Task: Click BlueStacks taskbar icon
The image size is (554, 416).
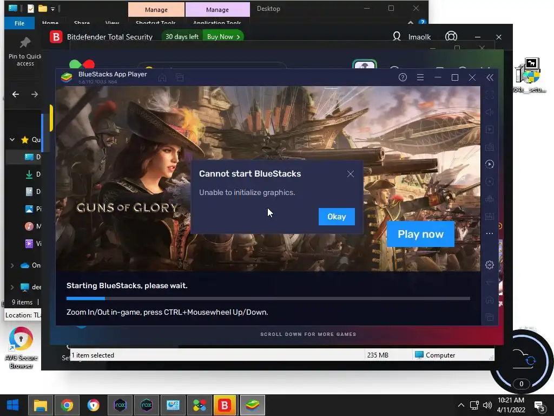Action: click(252, 405)
